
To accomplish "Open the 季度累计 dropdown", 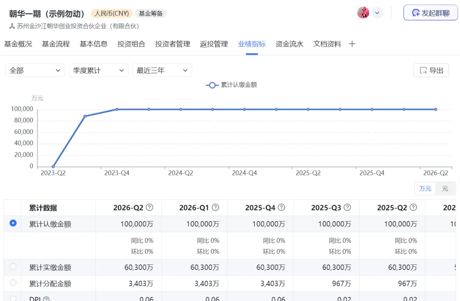I will 98,70.
